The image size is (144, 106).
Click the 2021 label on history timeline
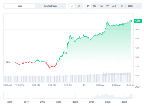[x=91, y=102]
